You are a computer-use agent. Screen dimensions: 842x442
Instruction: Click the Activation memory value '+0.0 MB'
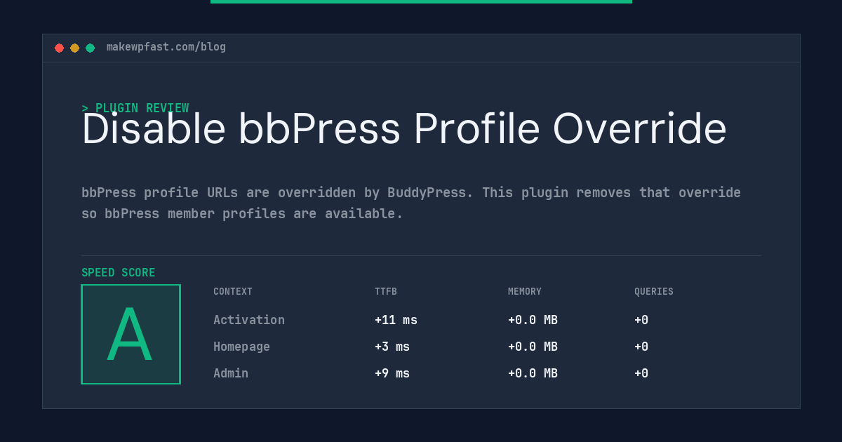pyautogui.click(x=533, y=320)
